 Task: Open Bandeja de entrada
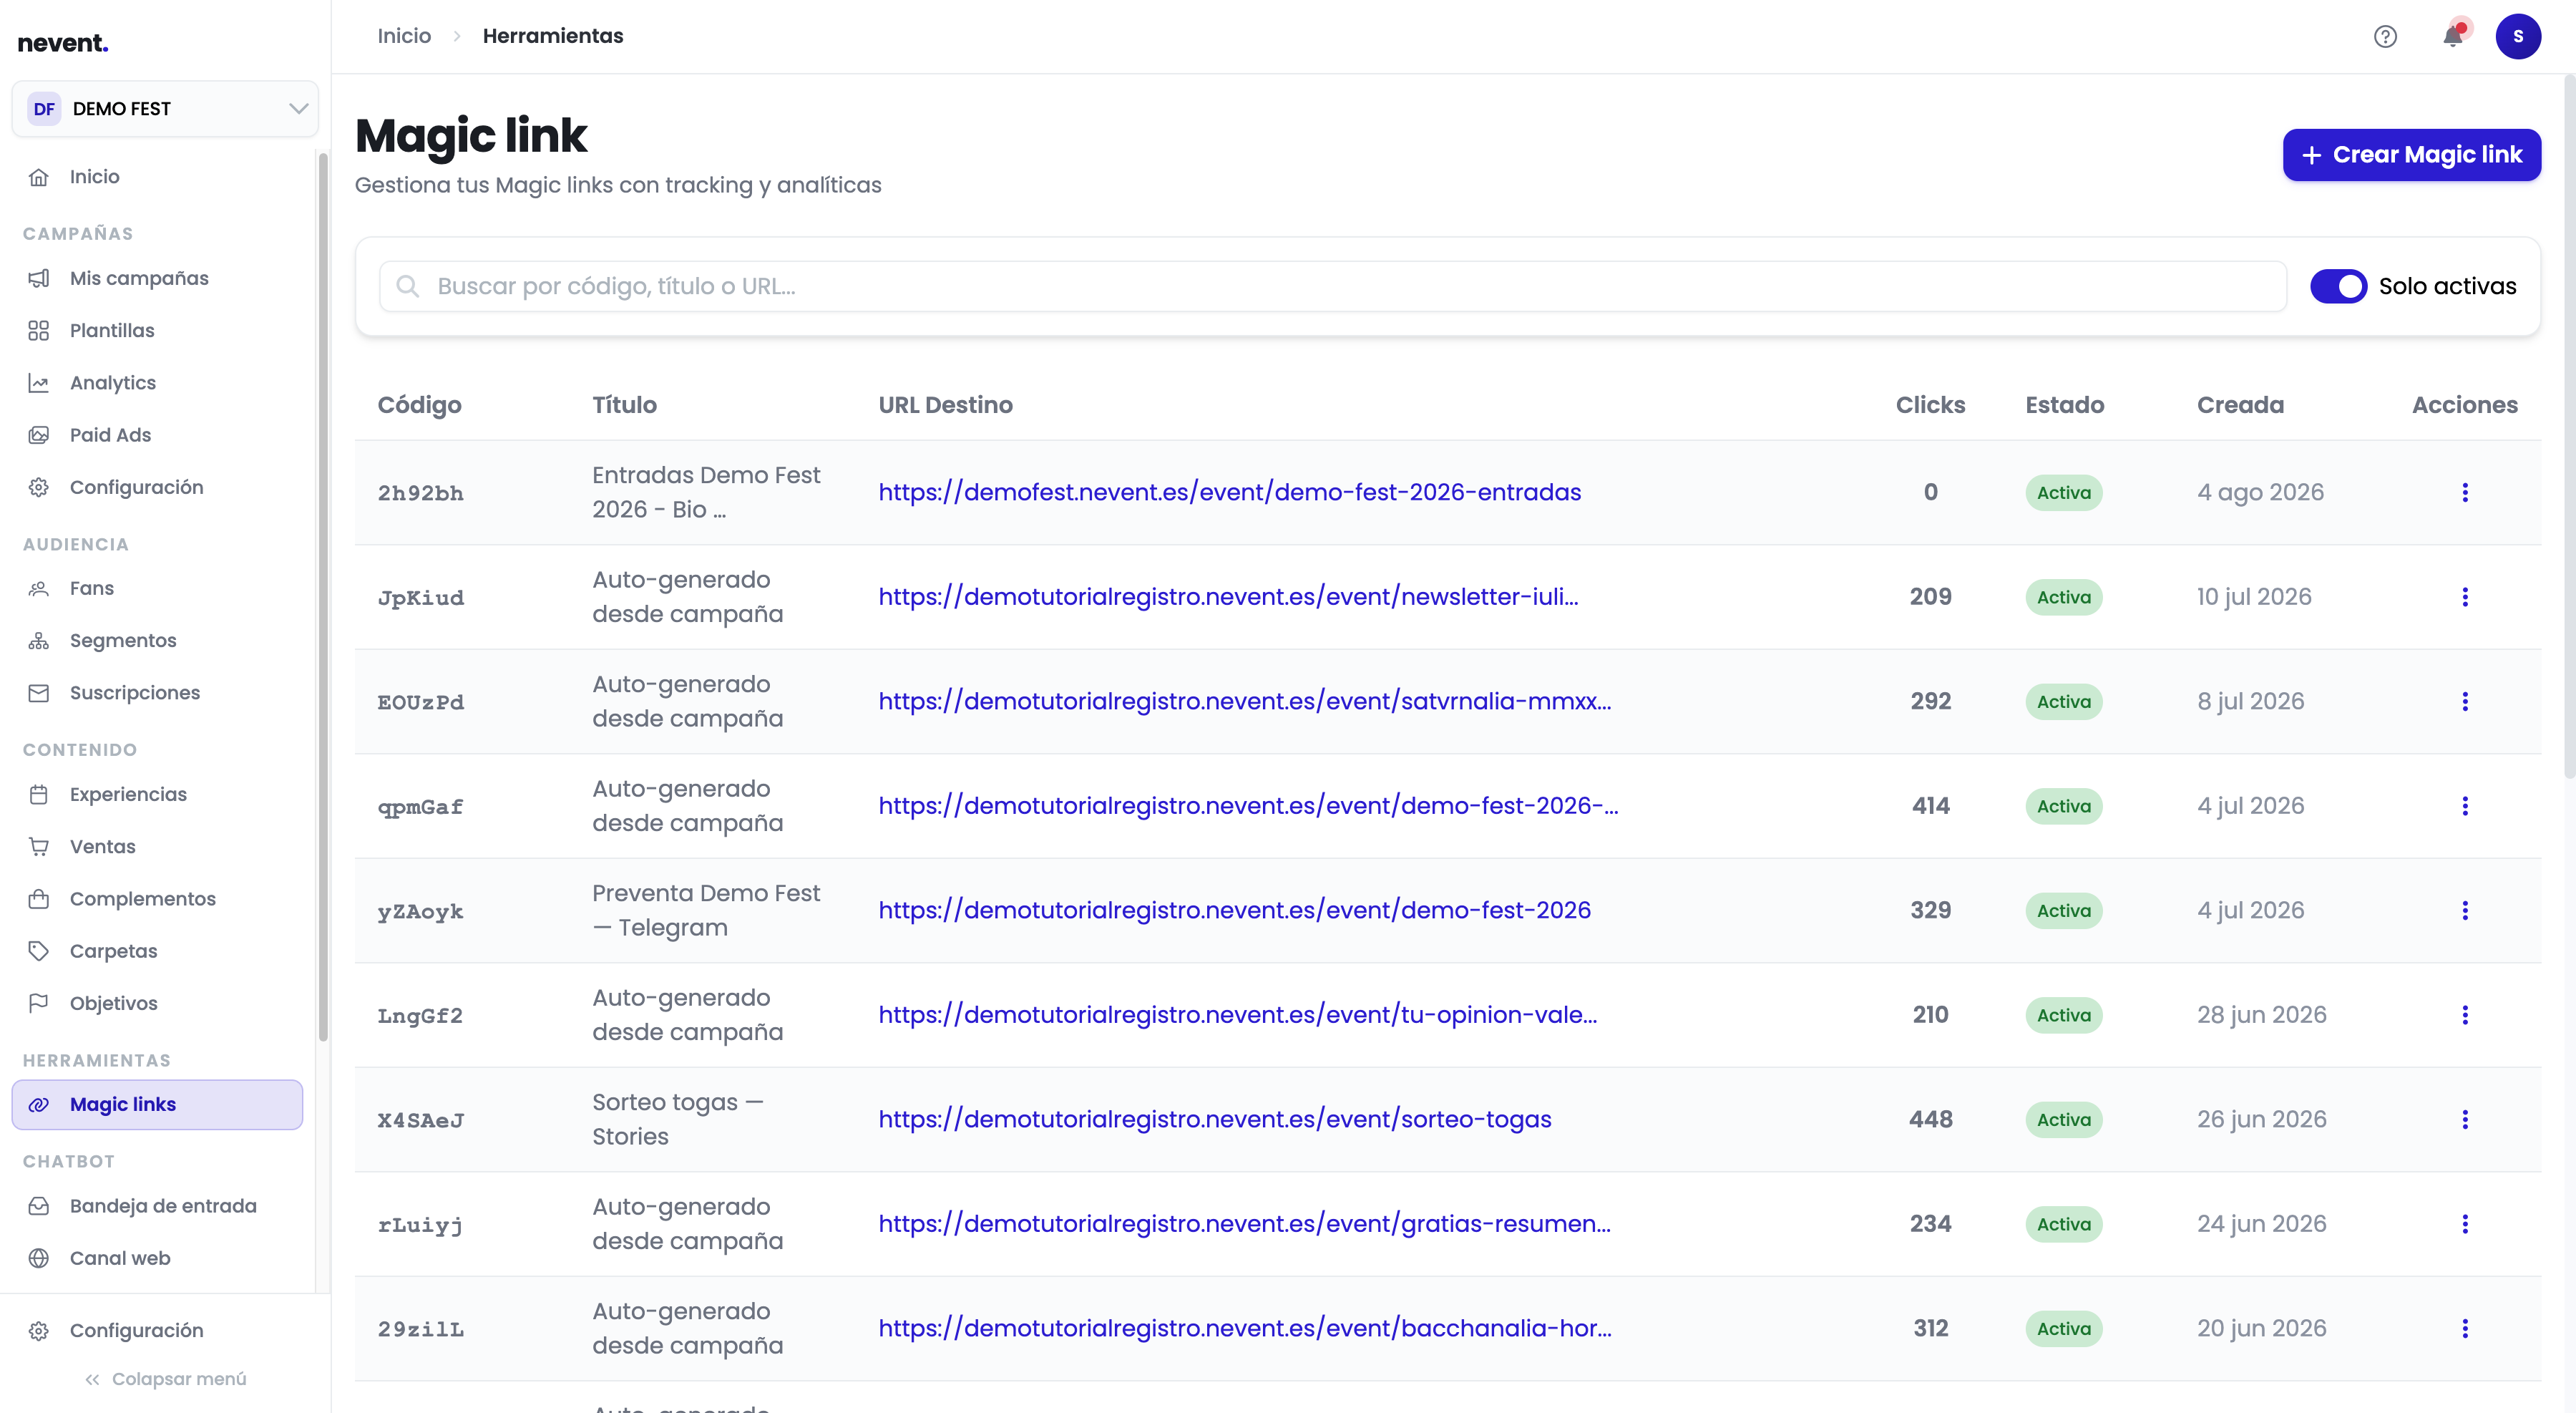click(x=157, y=1206)
